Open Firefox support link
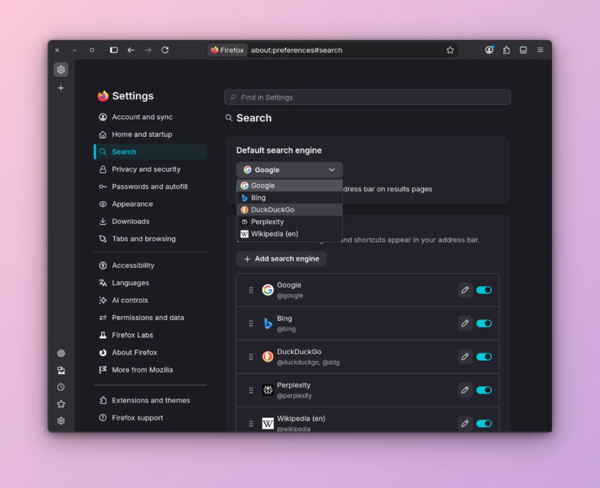Image resolution: width=600 pixels, height=488 pixels. (150, 418)
